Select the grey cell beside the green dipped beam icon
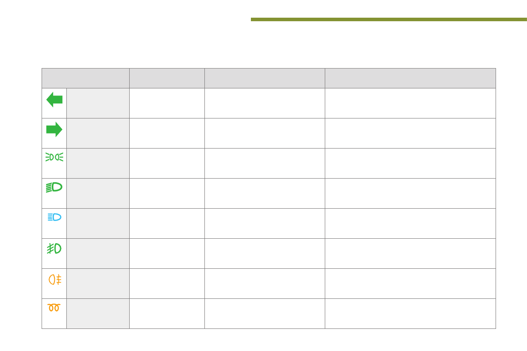This screenshot has width=527, height=351. point(98,193)
